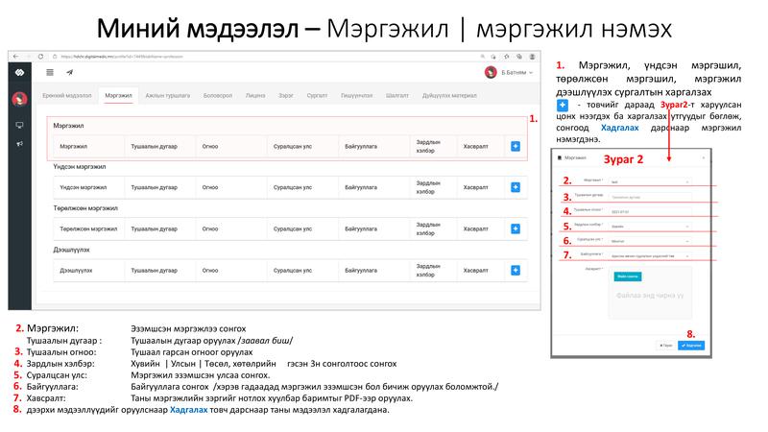Viewport: 768px width, 432px height.
Task: Open the hamburger menu icon
Action: (50, 72)
